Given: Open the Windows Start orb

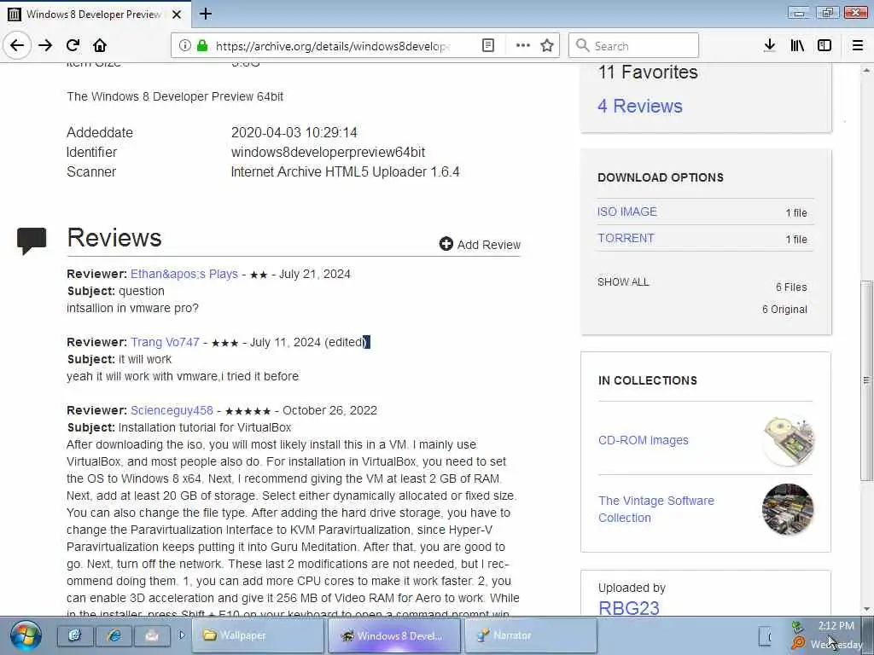Looking at the screenshot, I should click(x=25, y=635).
